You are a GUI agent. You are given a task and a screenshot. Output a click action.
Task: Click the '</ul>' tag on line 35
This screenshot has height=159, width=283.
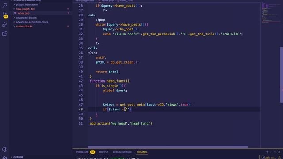pos(92,48)
